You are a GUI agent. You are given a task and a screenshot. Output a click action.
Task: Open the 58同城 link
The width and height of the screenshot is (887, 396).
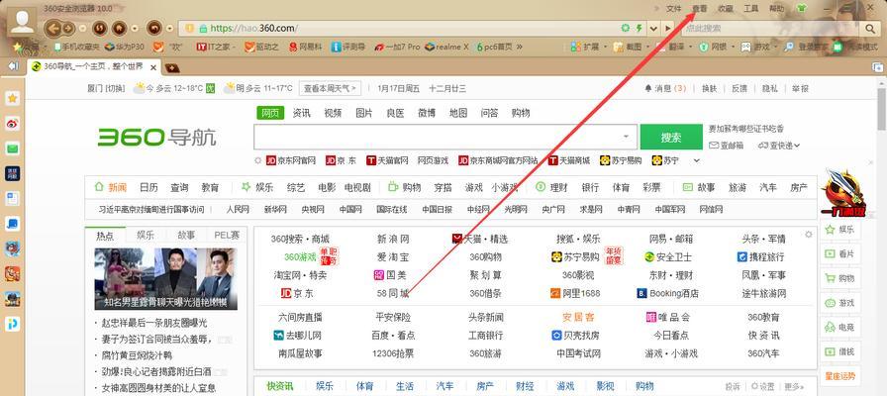(x=393, y=294)
